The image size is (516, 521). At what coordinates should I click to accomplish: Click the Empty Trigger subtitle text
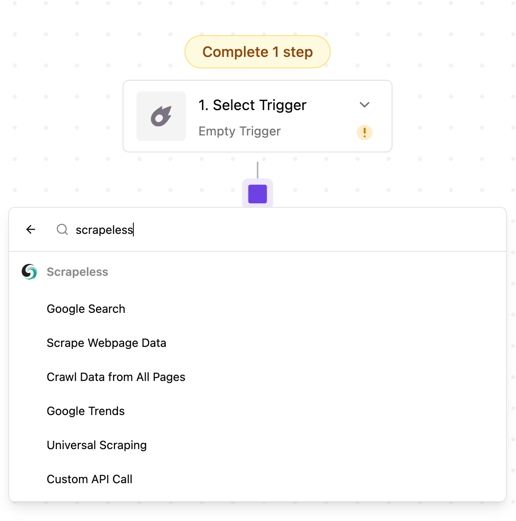(x=239, y=131)
